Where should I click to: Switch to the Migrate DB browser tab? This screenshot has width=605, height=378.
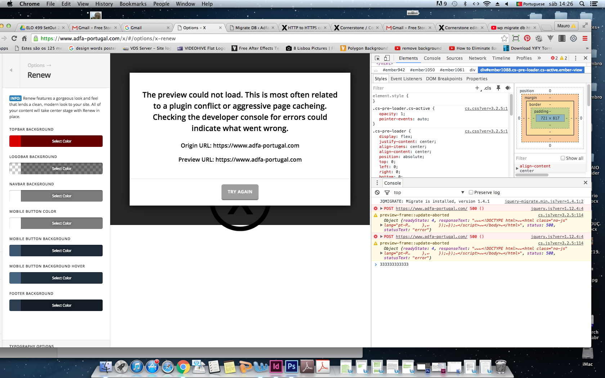click(x=252, y=28)
